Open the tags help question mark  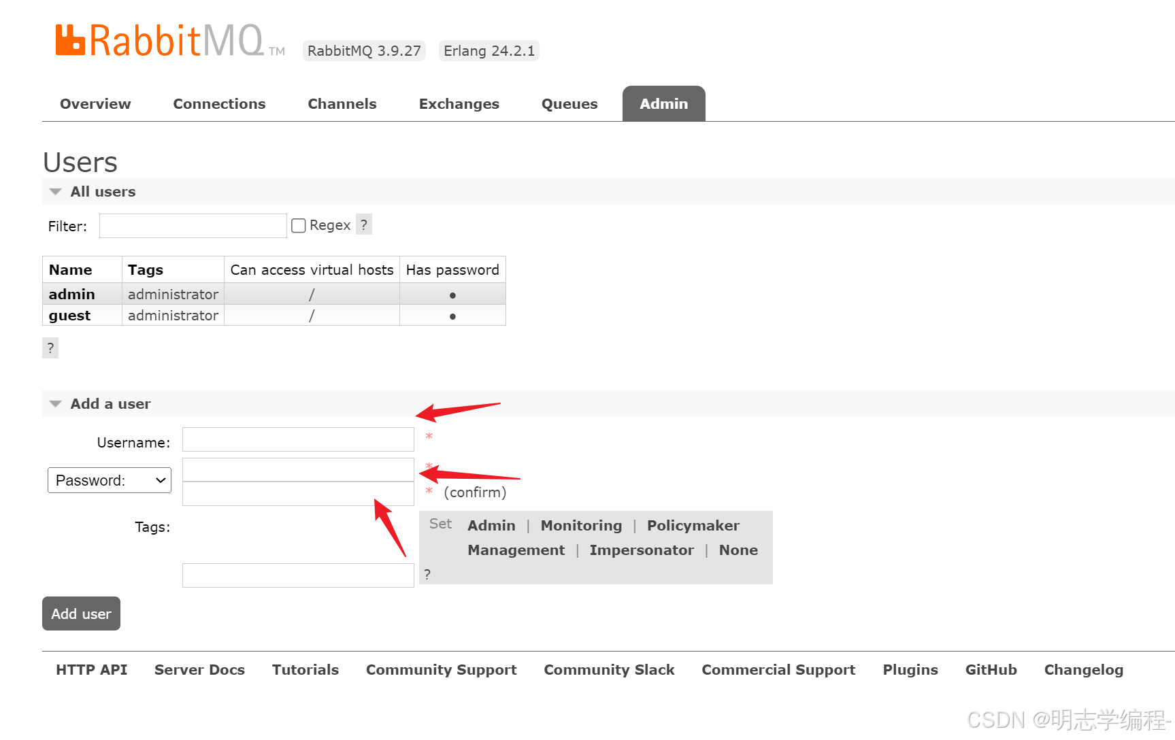click(427, 574)
